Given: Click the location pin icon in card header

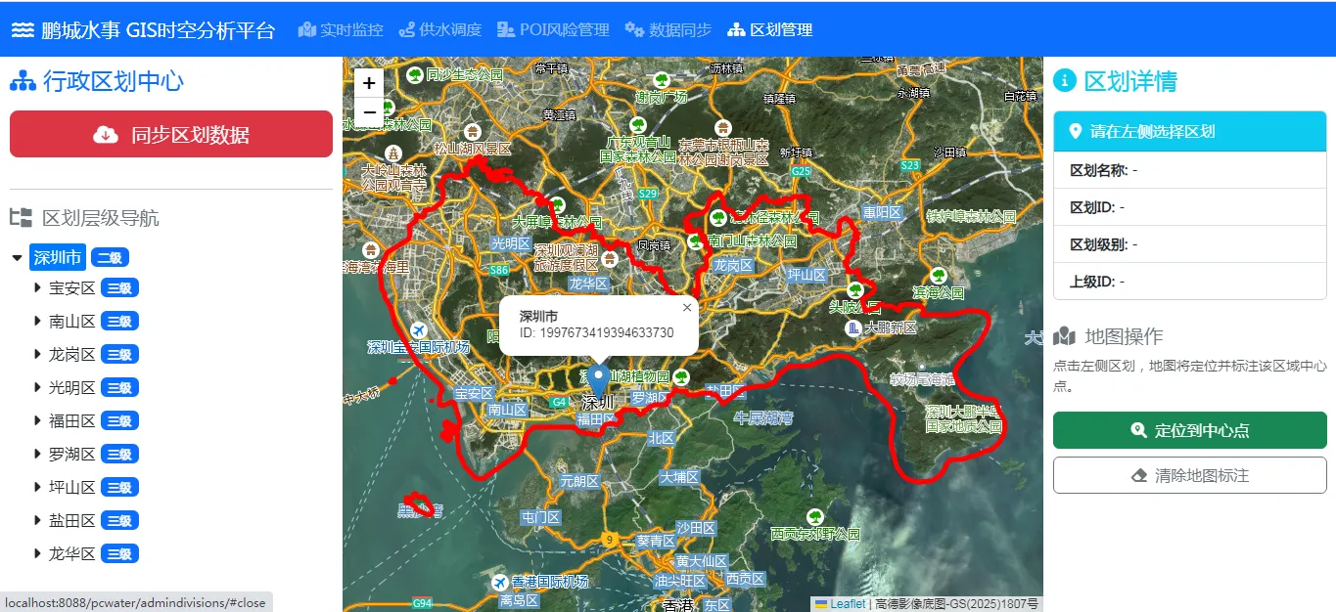Looking at the screenshot, I should 1076,131.
